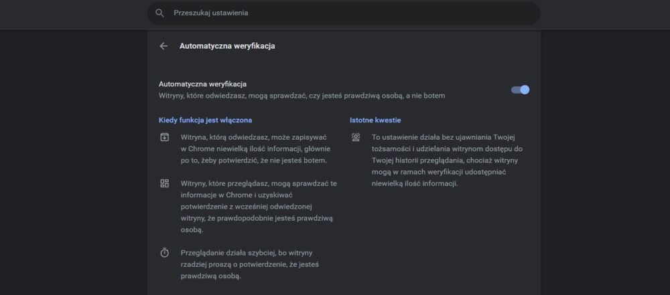Select the Kiedy funkcja jest włączona heading
This screenshot has height=295, width=670.
[205, 120]
